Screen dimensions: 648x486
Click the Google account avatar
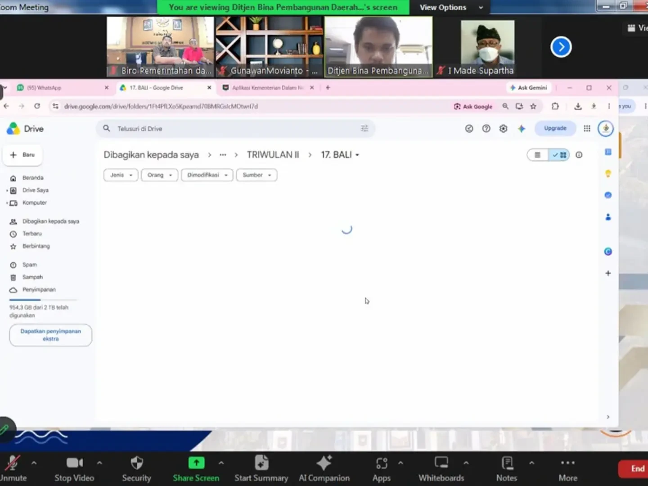coord(606,129)
